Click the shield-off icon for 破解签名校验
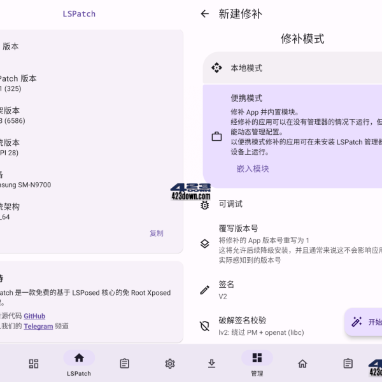 pyautogui.click(x=204, y=326)
